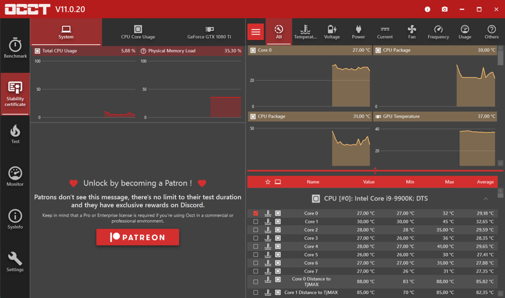
Task: Check the Core 1 checkbox
Action: coord(256,221)
